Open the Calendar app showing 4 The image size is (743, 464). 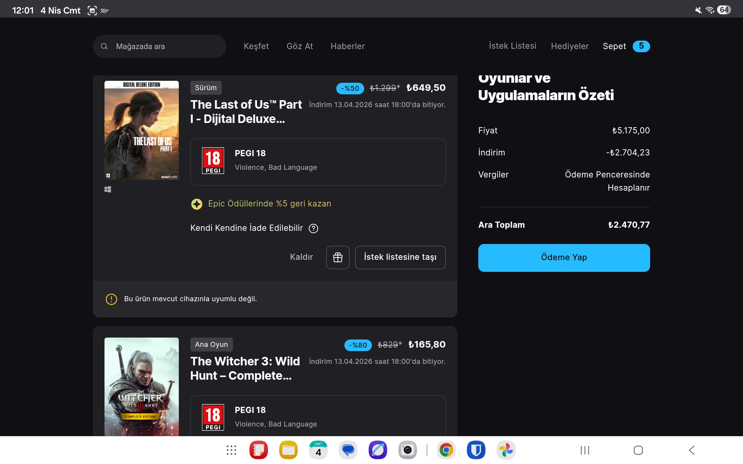(318, 450)
